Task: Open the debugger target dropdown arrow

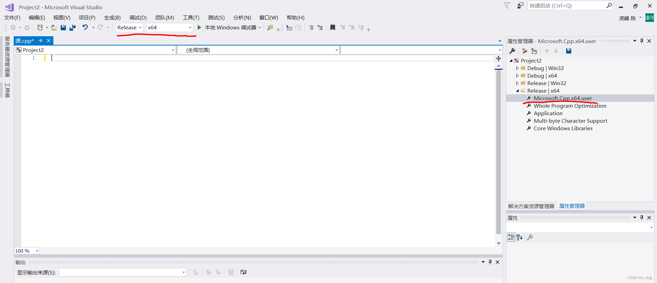Action: [260, 28]
